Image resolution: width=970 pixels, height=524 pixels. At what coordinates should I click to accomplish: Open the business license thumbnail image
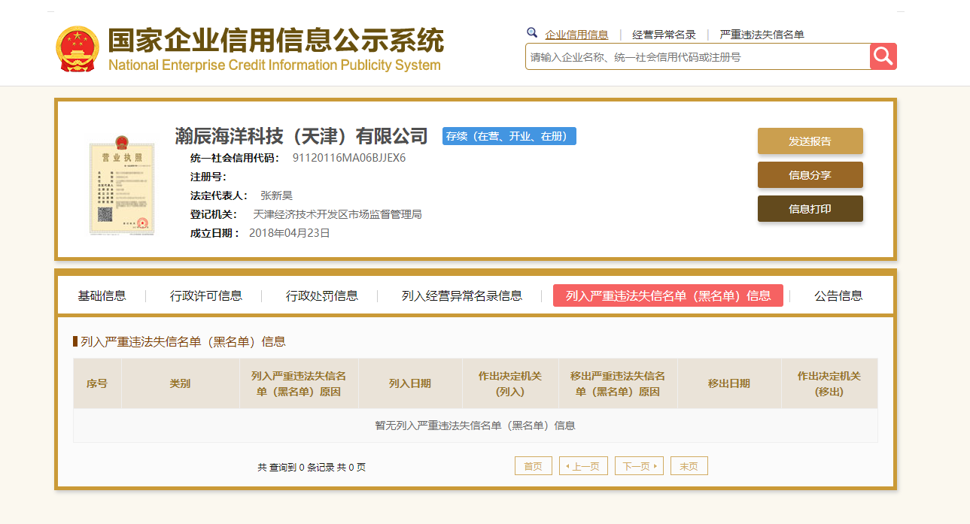coord(122,185)
